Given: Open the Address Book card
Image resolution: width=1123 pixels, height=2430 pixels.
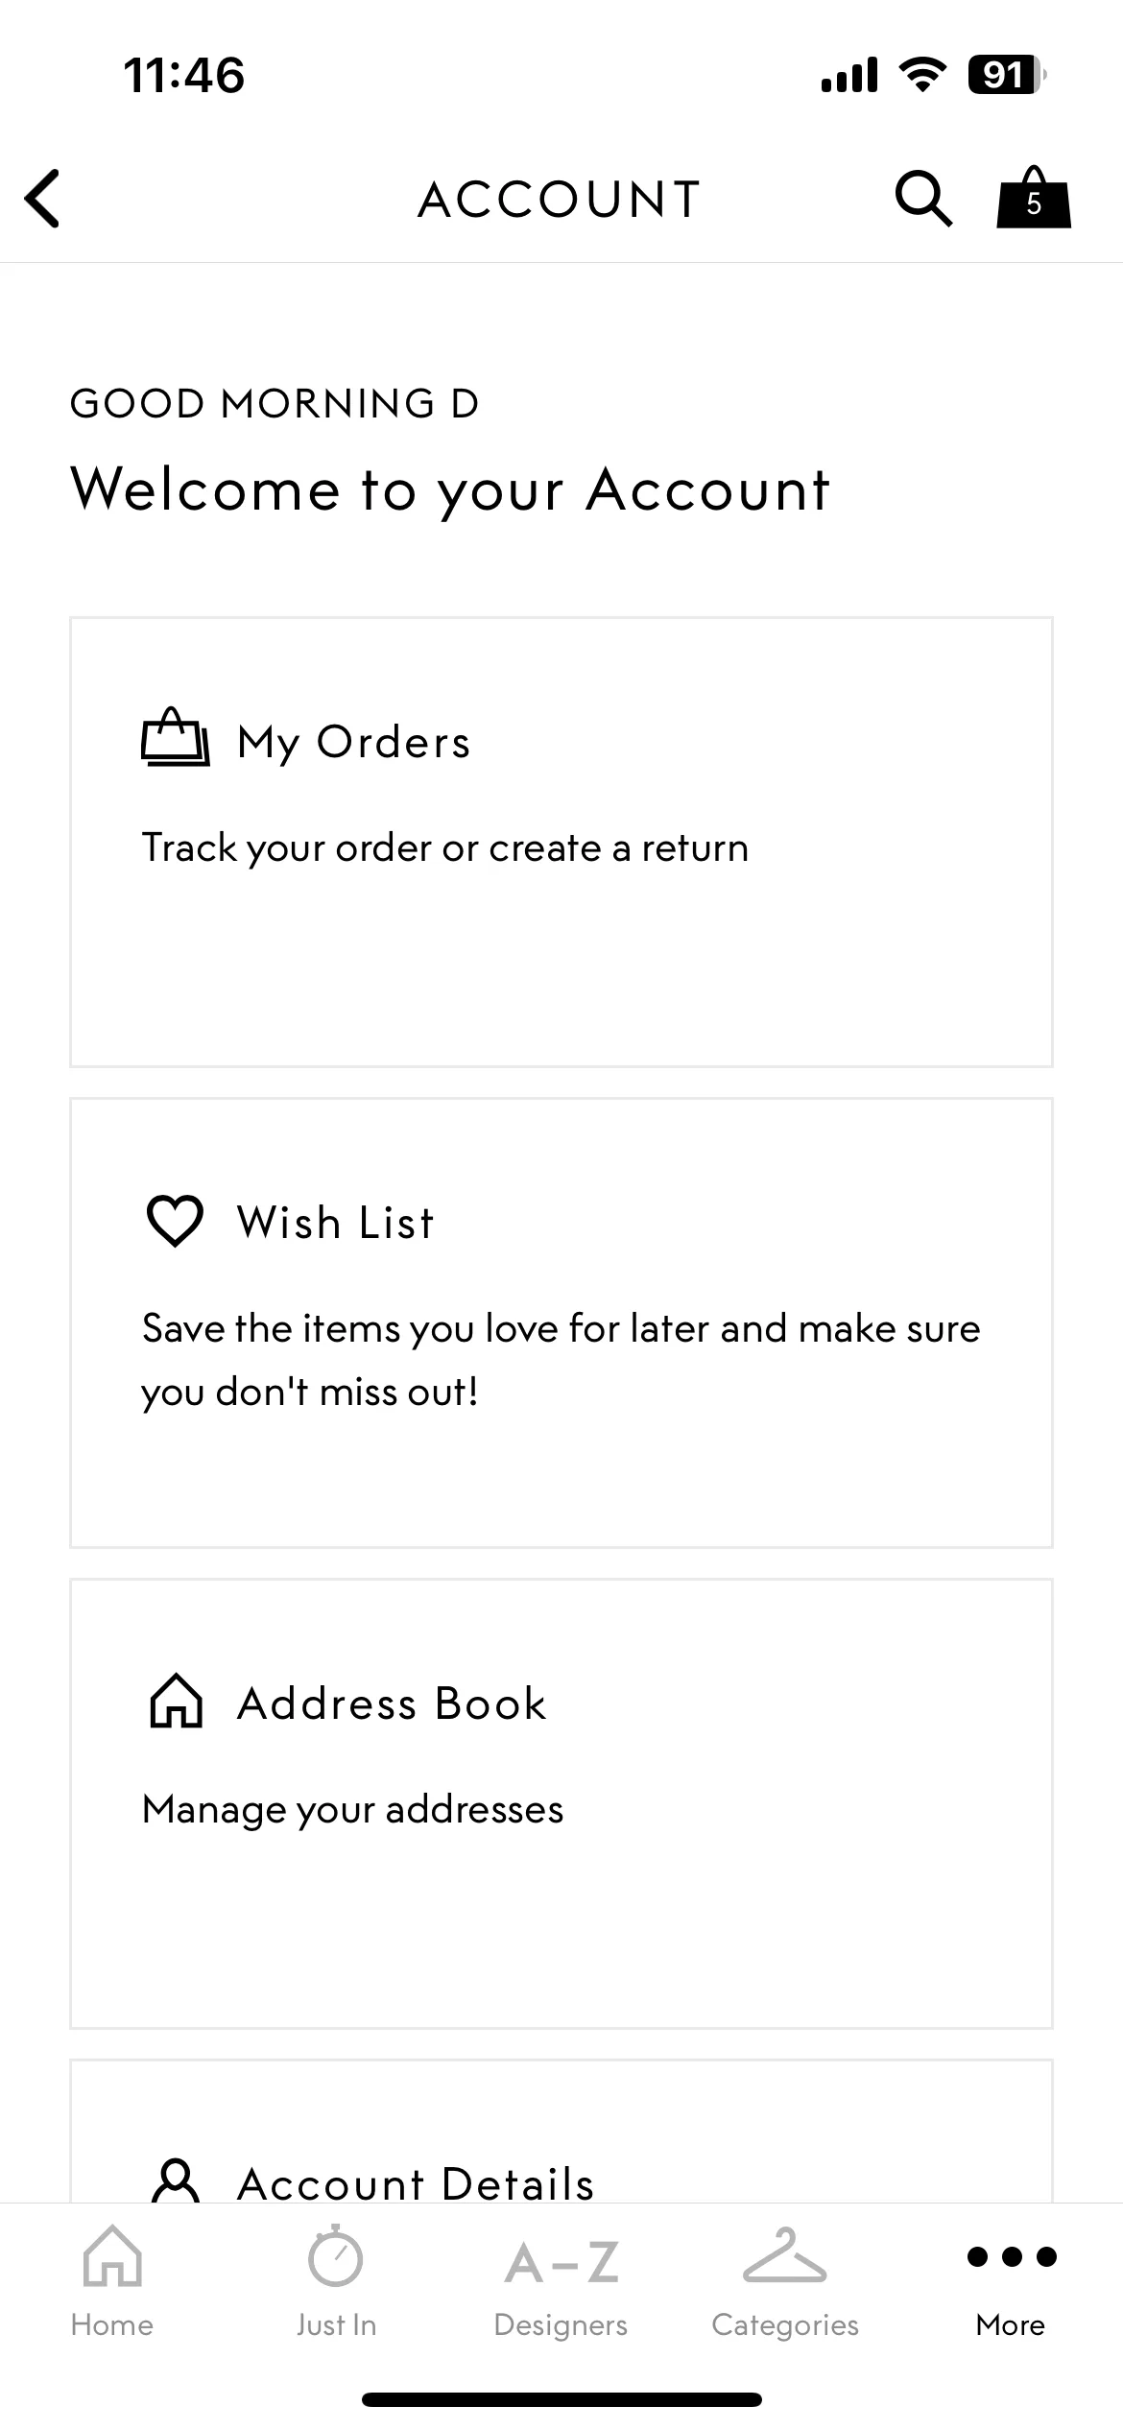Looking at the screenshot, I should [561, 1803].
